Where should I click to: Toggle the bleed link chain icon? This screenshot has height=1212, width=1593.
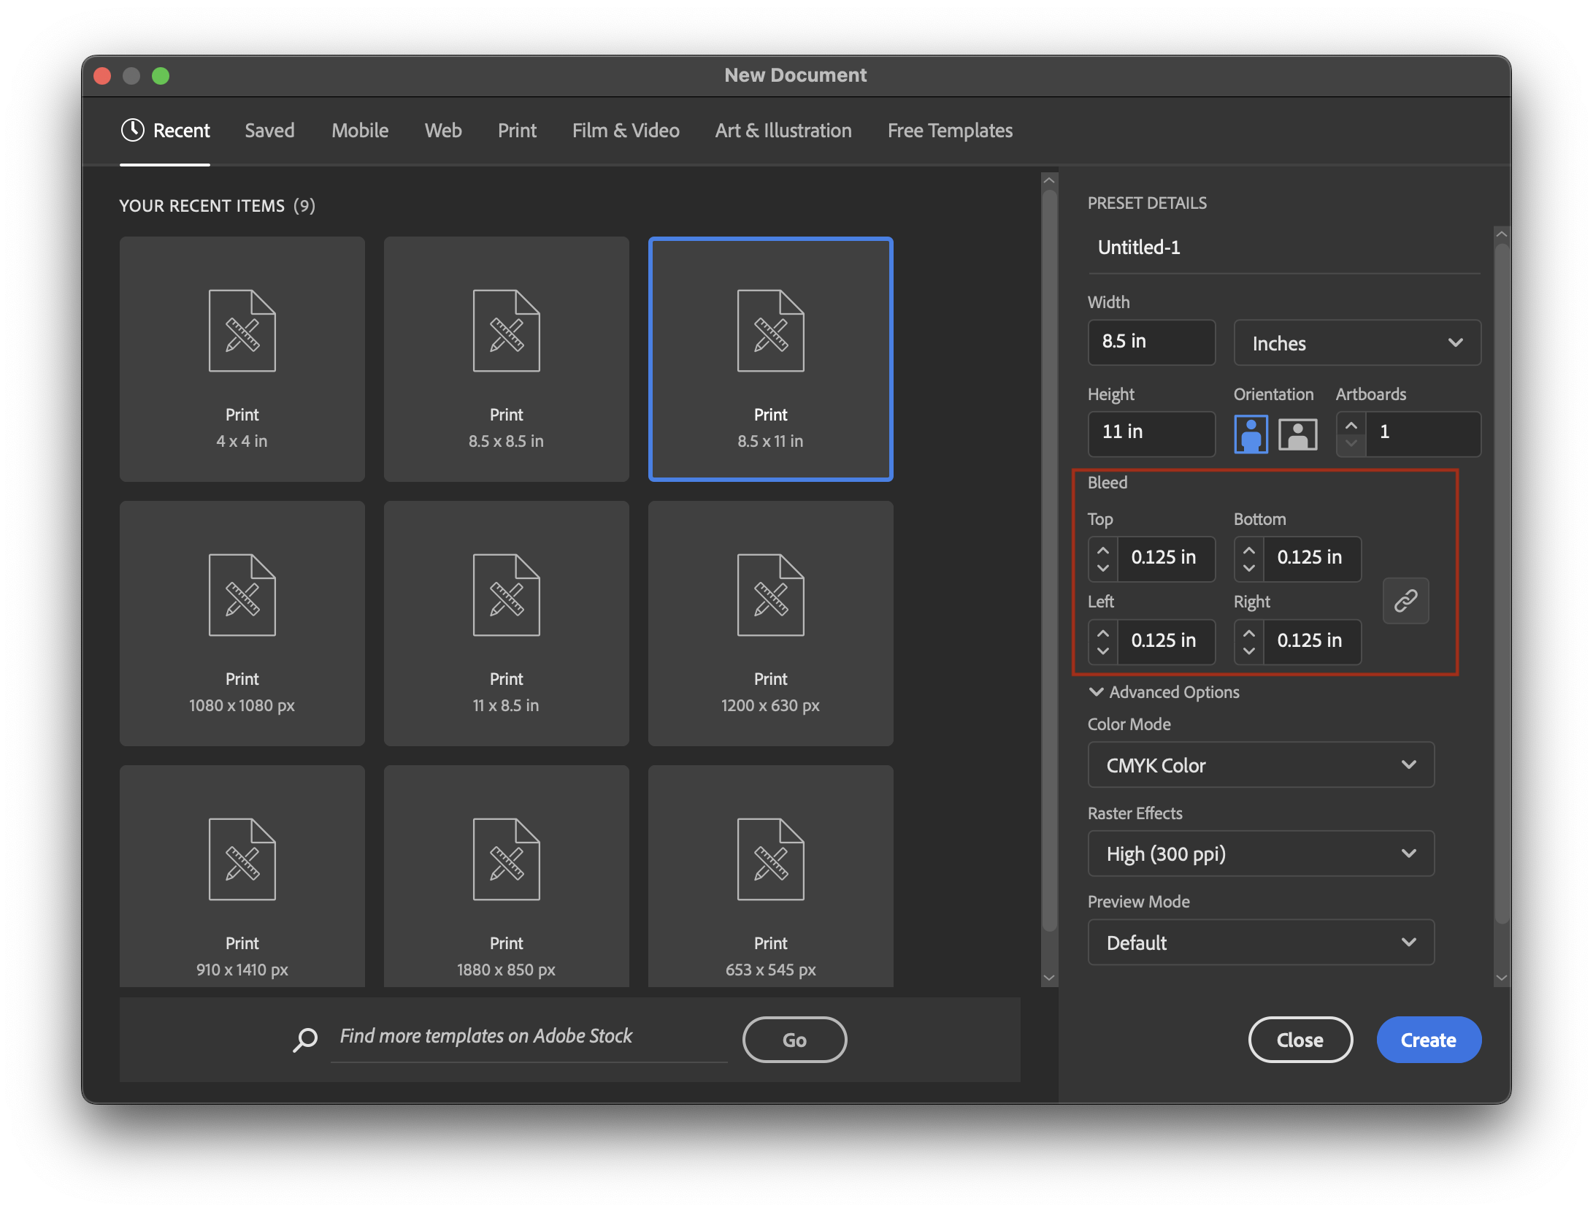click(x=1405, y=601)
